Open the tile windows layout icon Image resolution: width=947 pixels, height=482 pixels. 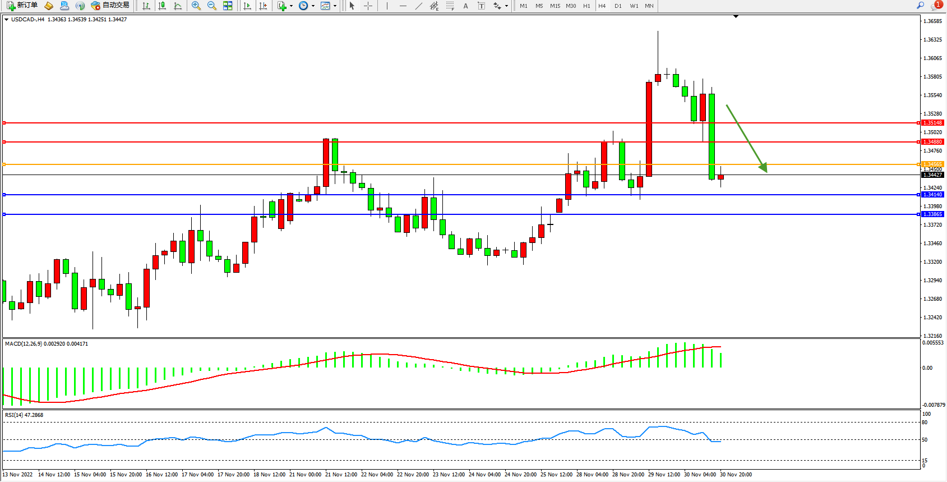coord(228,6)
